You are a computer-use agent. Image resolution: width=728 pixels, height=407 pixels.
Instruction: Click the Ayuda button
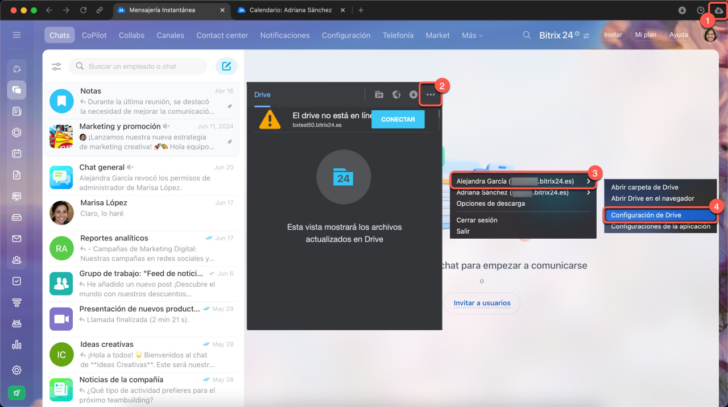point(679,35)
